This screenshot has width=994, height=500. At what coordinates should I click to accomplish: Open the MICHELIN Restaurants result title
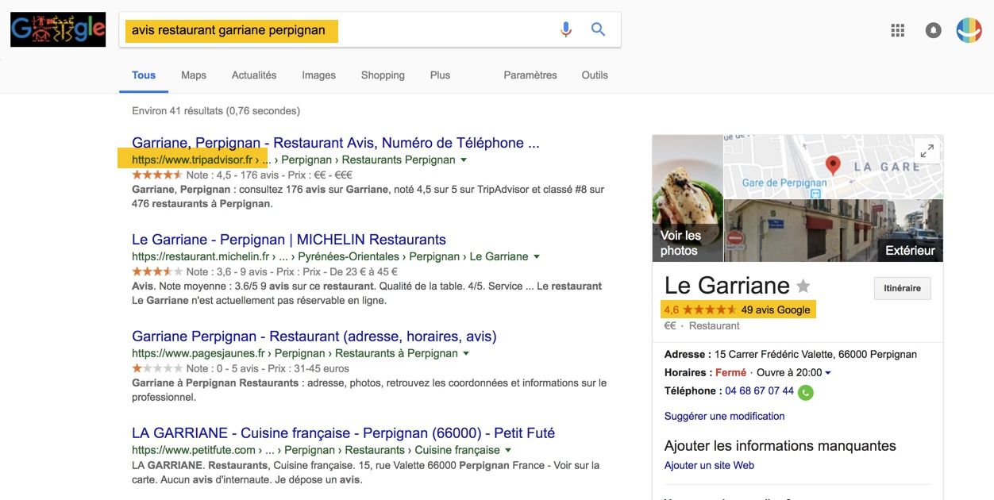289,240
